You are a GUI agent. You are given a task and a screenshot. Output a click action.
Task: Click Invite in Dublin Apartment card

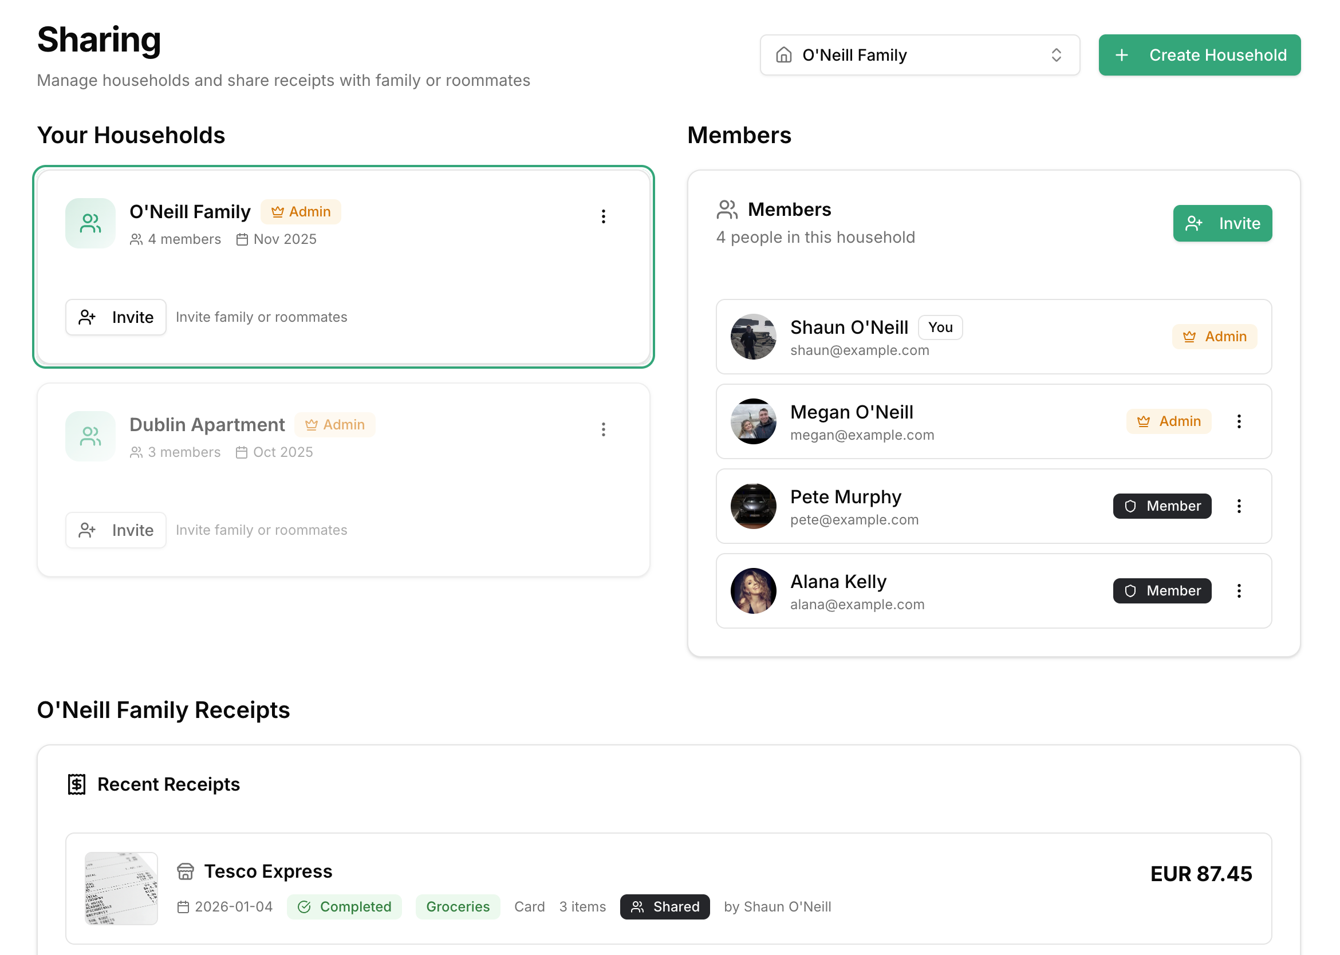pos(116,530)
